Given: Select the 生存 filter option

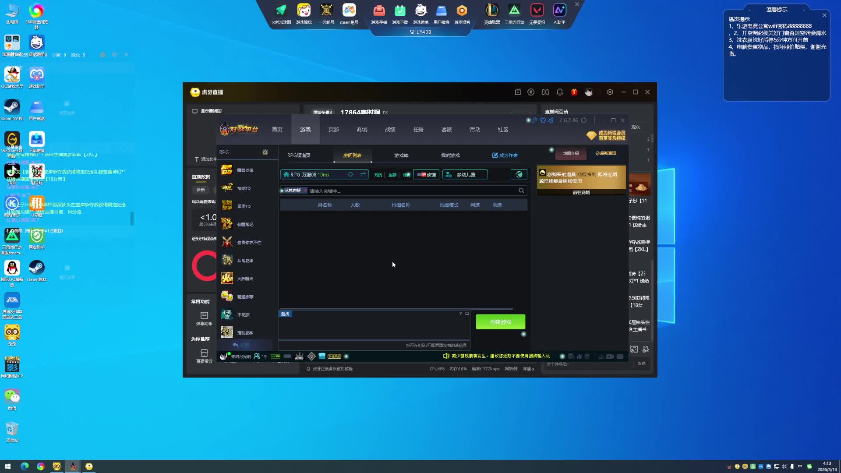Looking at the screenshot, I should tap(392, 175).
